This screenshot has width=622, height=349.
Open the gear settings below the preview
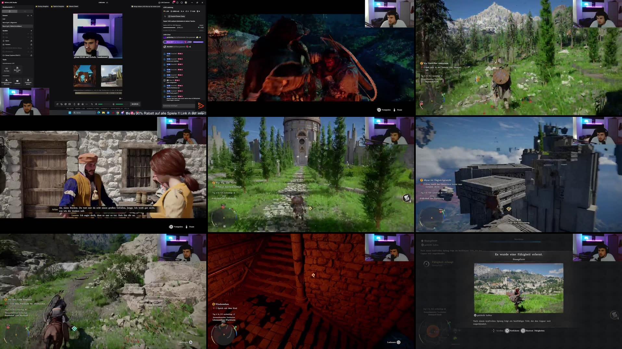[x=120, y=98]
